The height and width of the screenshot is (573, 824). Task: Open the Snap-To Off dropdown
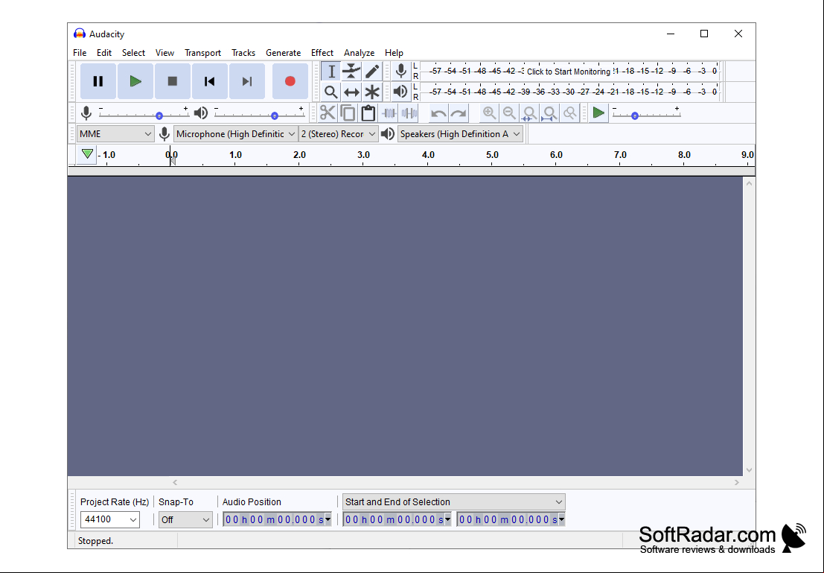pos(185,519)
